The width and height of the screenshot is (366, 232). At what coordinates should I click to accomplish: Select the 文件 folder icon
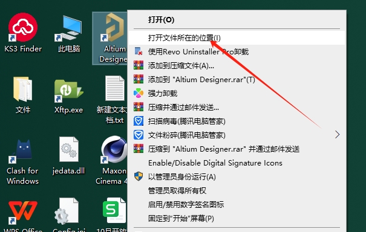click(22, 95)
